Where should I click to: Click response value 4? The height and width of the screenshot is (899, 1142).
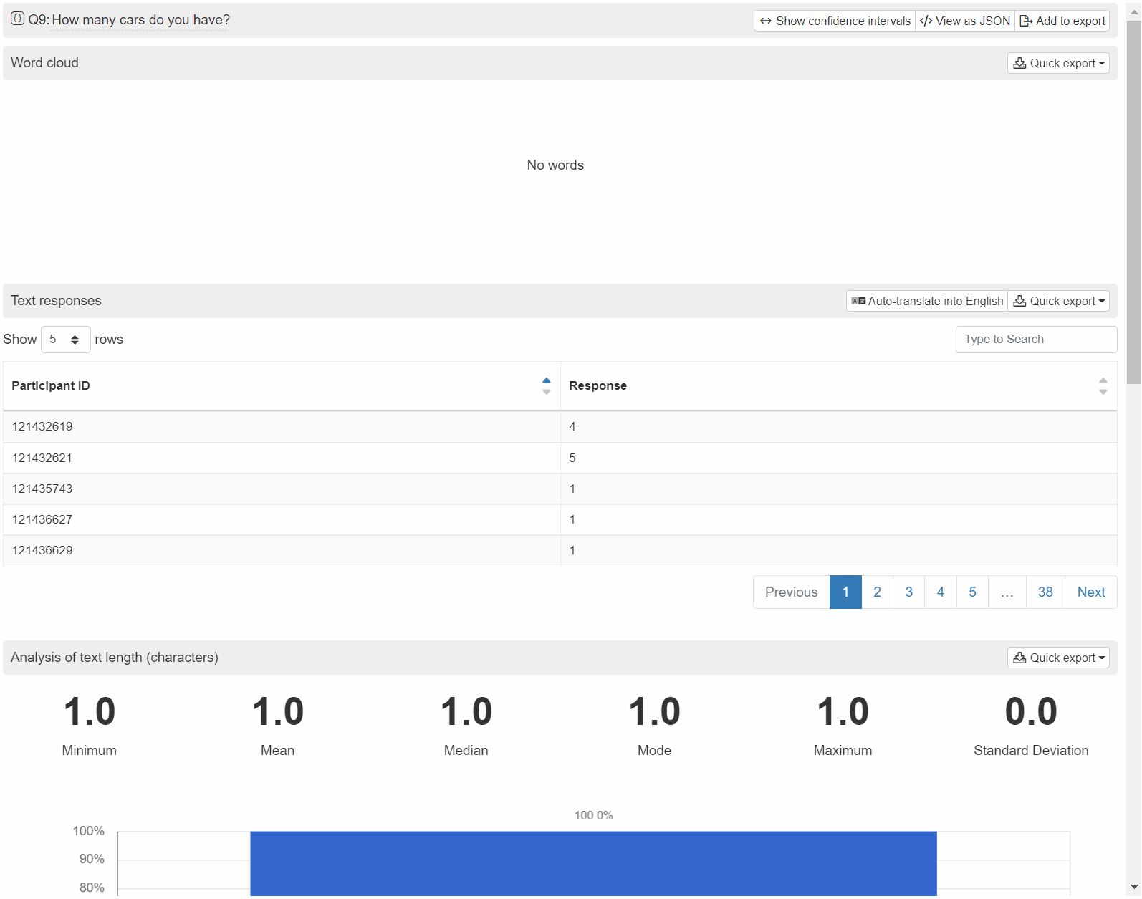(572, 427)
